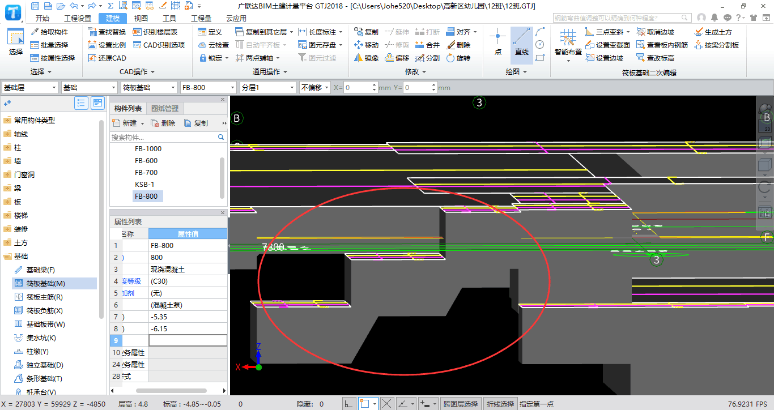The width and height of the screenshot is (774, 410).
Task: Click 删除 delete tool in modify group
Action: pos(458,45)
